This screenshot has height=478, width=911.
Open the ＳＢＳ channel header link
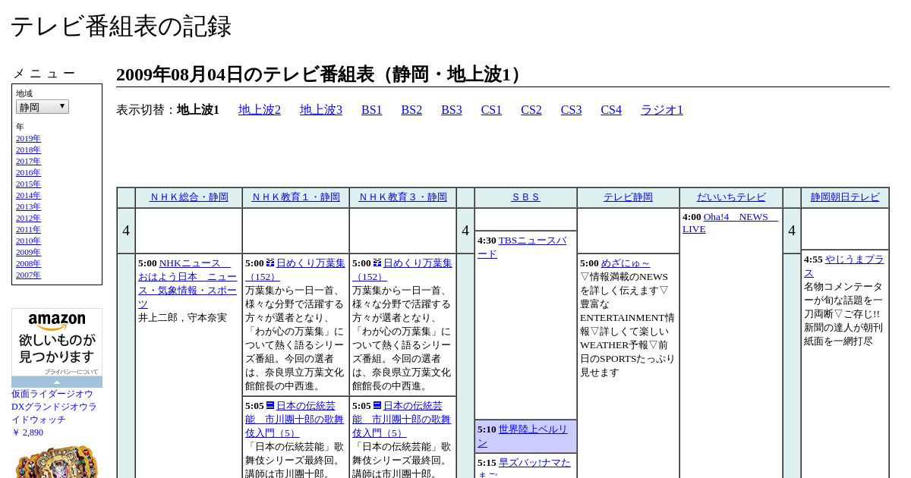tap(525, 197)
